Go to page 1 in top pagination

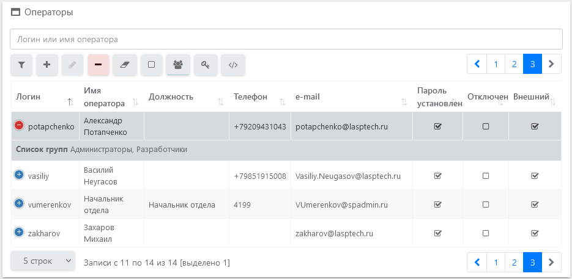[x=496, y=64]
